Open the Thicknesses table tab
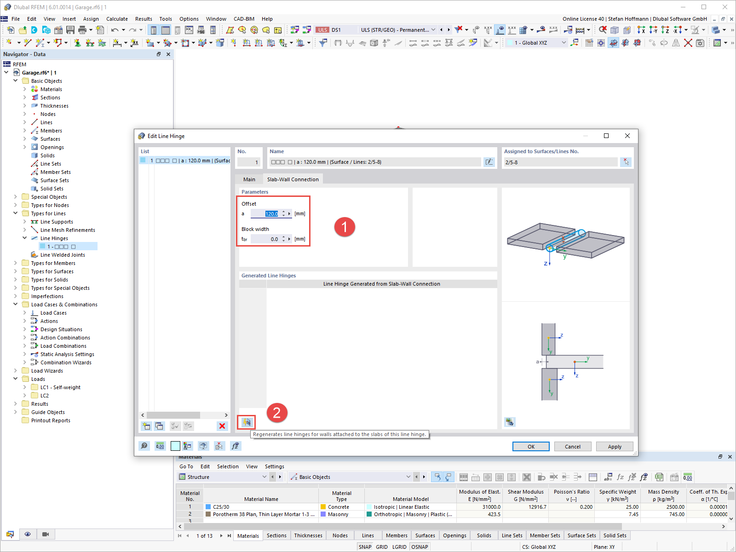The height and width of the screenshot is (552, 736). [308, 535]
